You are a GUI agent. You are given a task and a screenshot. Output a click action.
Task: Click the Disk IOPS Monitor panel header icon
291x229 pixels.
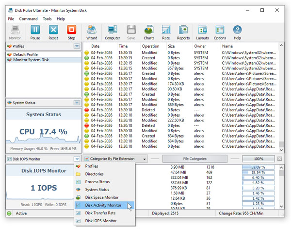coord(9,159)
